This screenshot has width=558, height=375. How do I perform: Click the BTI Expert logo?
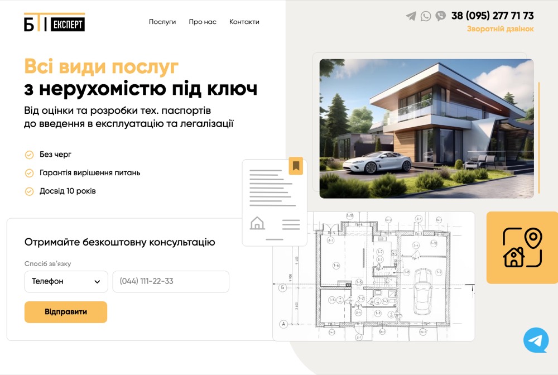click(55, 22)
